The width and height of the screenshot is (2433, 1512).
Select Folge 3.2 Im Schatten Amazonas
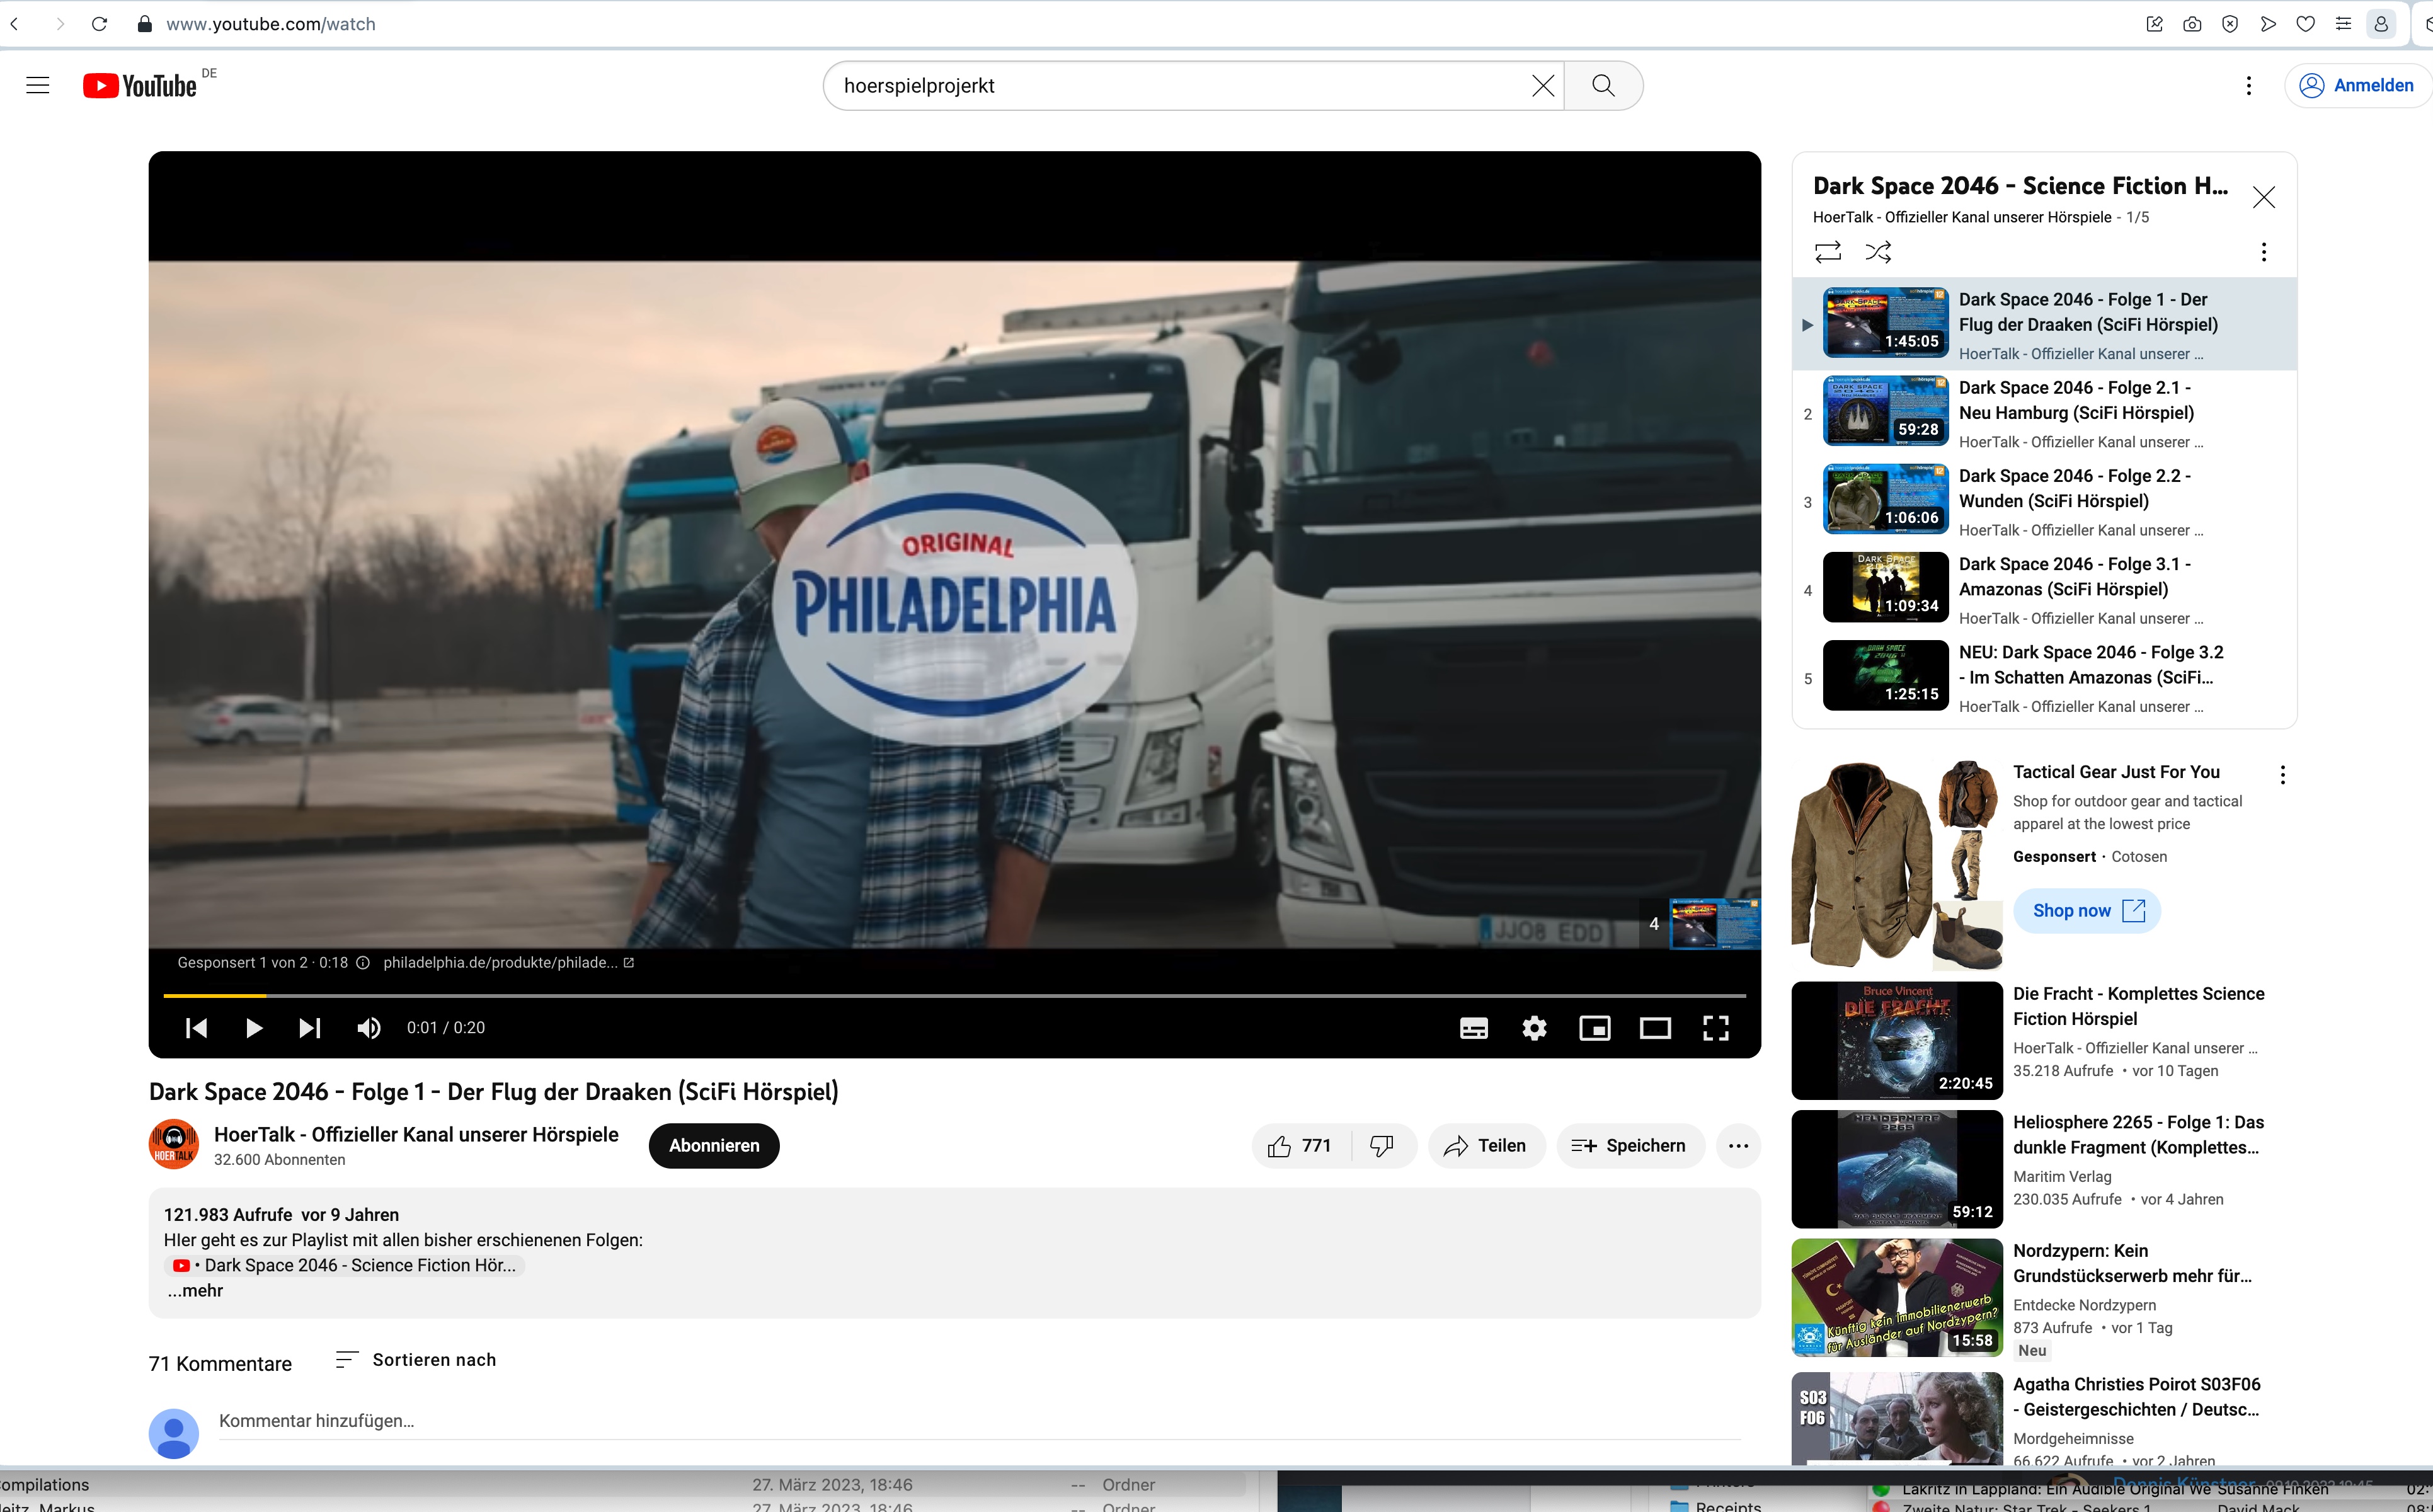point(2044,678)
